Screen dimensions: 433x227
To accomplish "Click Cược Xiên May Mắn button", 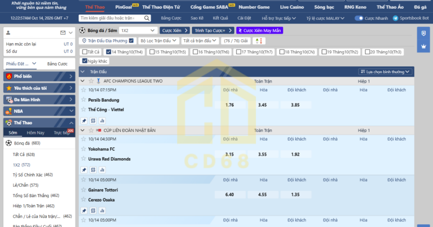I will 260,30.
